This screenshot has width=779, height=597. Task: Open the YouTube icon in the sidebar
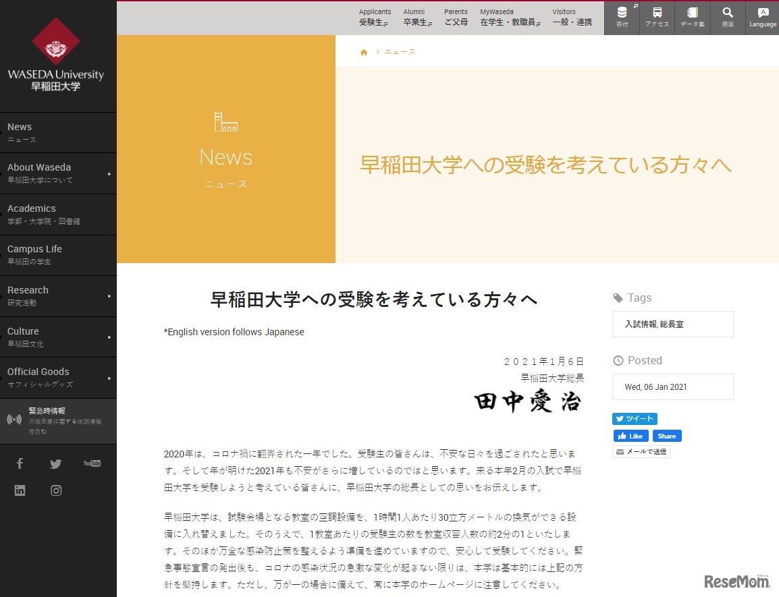tap(91, 463)
